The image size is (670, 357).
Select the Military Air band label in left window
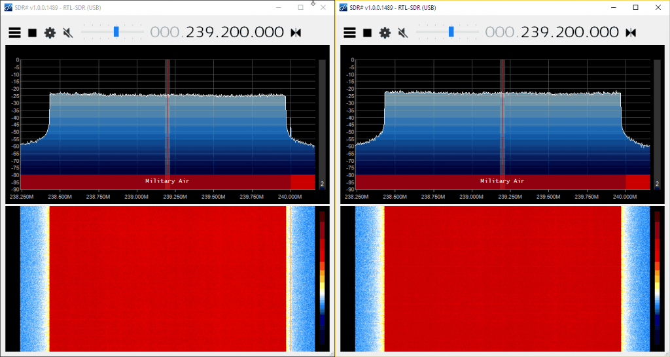[167, 181]
